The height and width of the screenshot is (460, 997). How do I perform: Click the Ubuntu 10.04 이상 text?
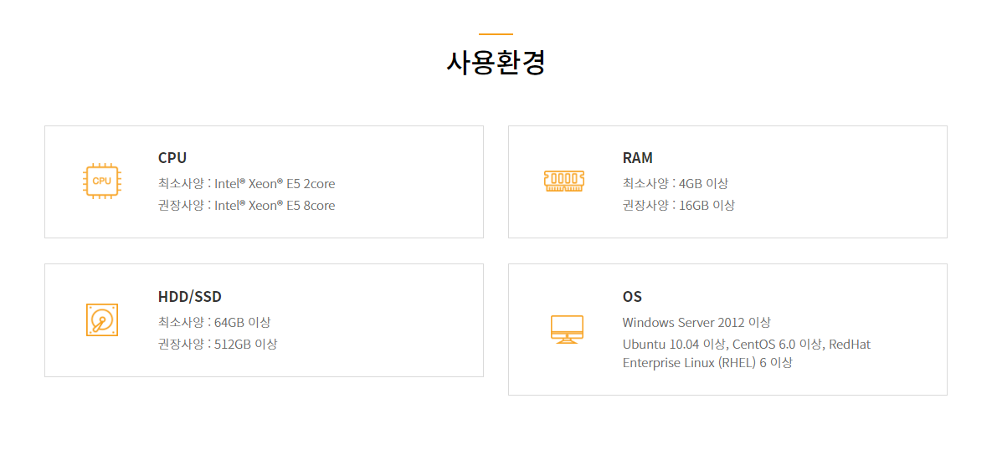675,344
